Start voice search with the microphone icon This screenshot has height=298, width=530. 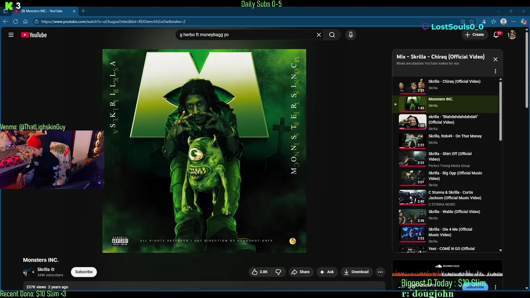tap(351, 35)
